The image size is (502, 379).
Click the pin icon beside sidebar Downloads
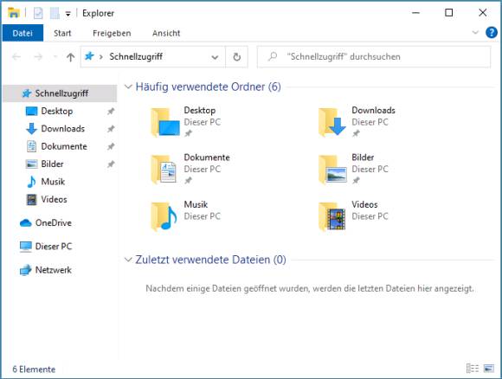111,129
